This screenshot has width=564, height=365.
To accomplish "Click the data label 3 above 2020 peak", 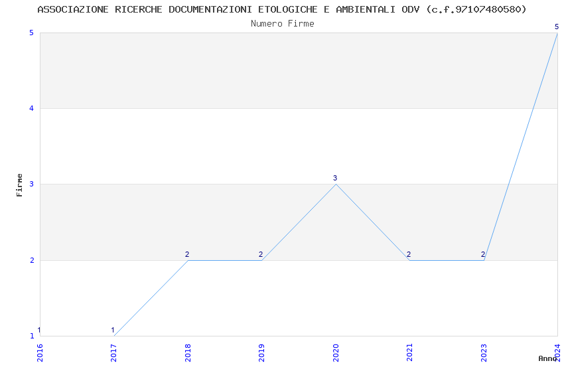I will [x=335, y=178].
